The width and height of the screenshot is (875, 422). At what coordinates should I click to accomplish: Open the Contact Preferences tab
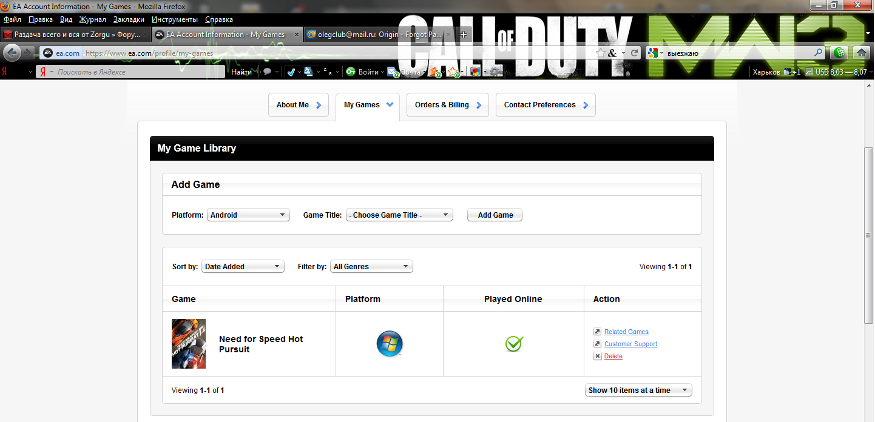pos(546,105)
